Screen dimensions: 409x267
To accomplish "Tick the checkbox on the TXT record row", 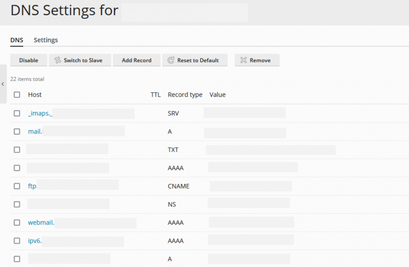I will (17, 150).
